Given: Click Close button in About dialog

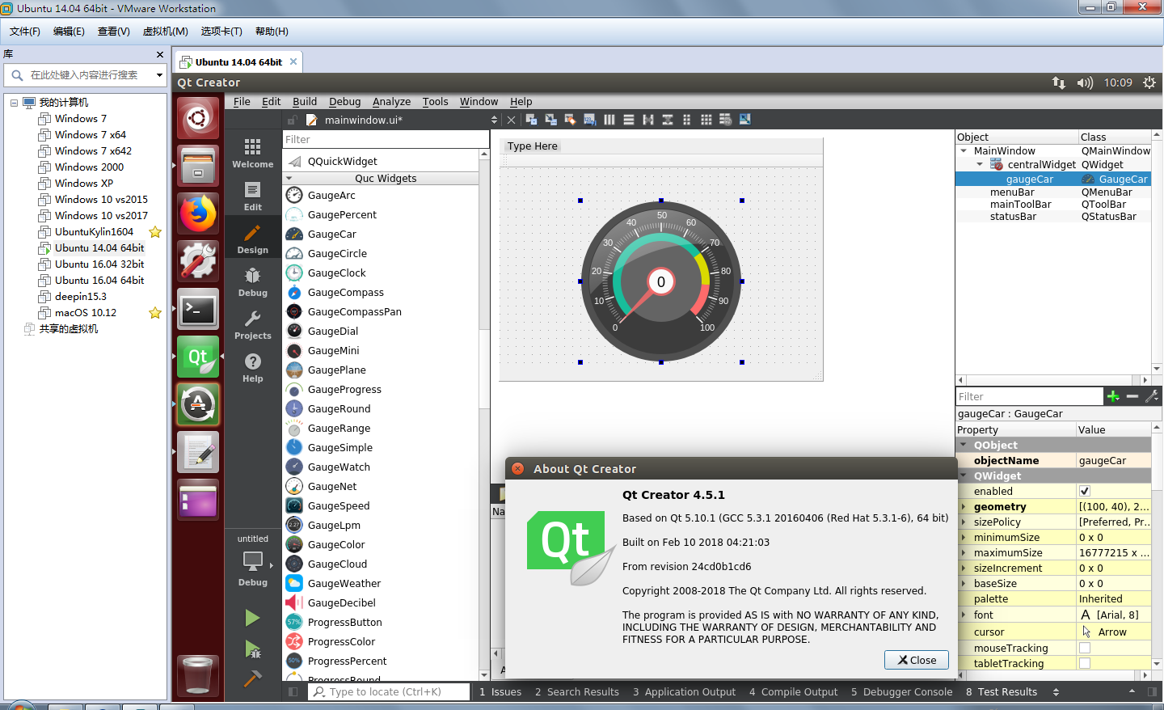Looking at the screenshot, I should (917, 660).
